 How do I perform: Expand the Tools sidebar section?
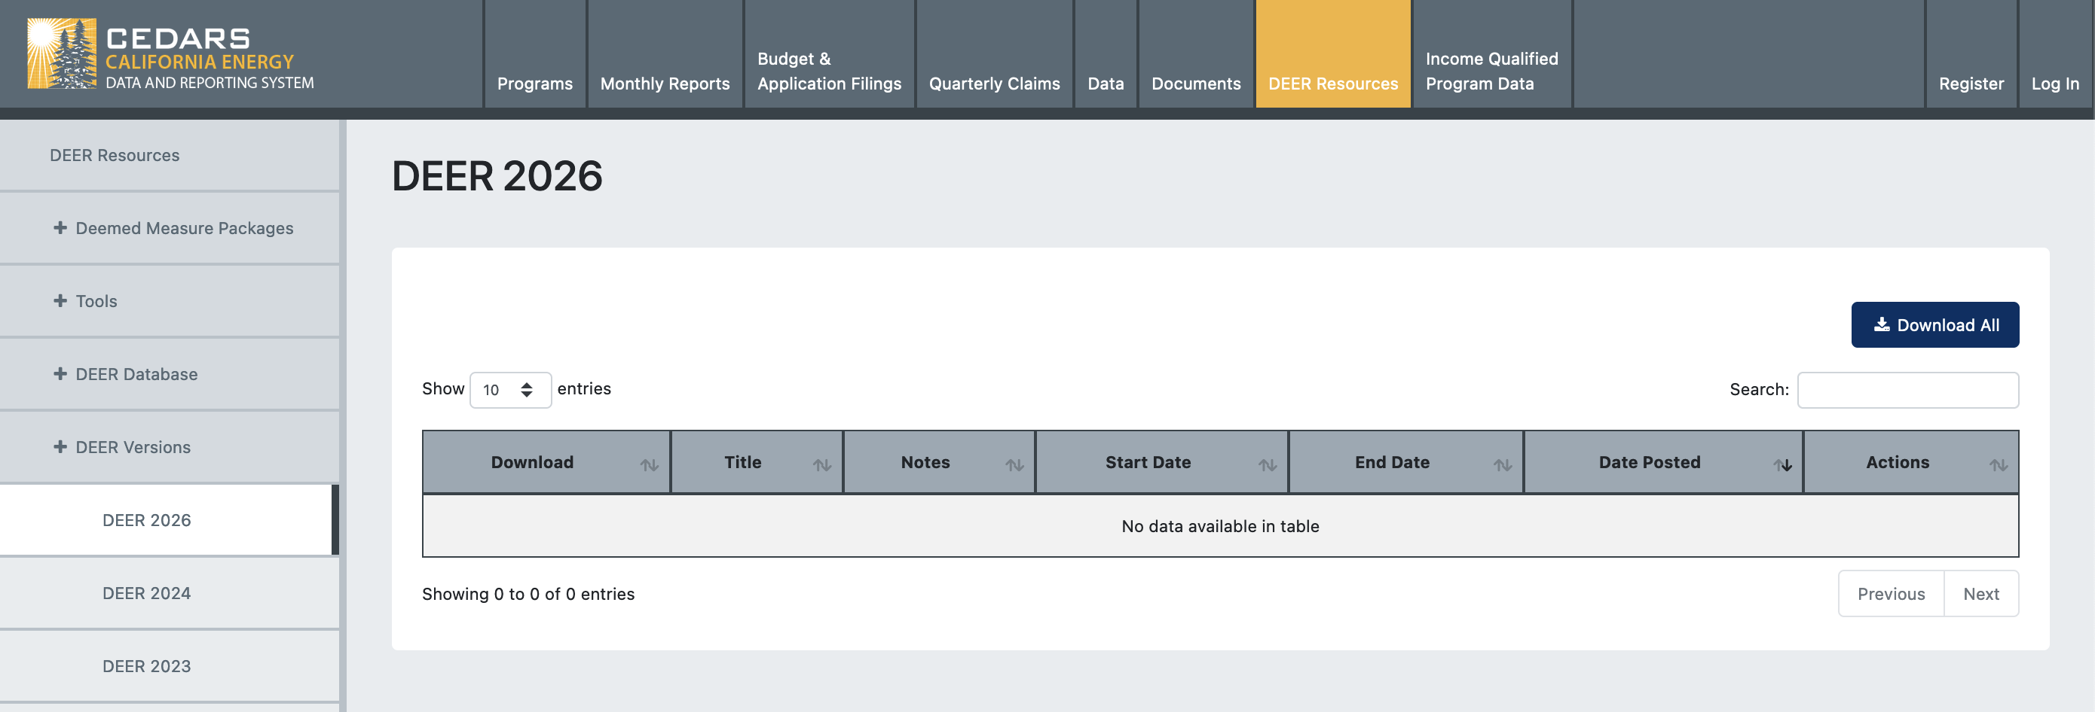60,301
